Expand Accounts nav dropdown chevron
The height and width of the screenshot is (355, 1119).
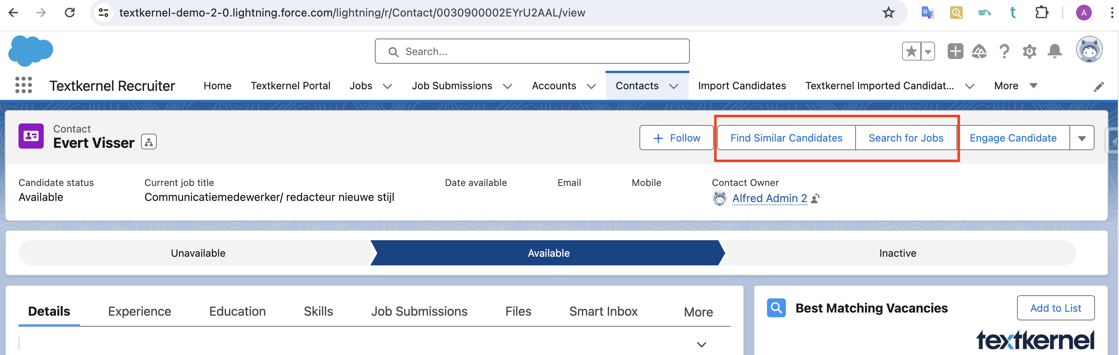click(x=591, y=86)
